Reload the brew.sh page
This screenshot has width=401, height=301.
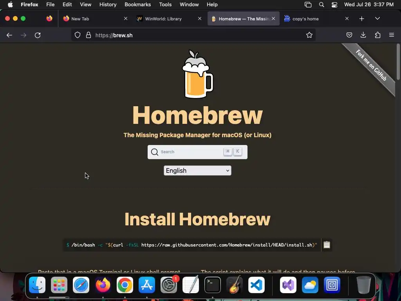click(38, 35)
